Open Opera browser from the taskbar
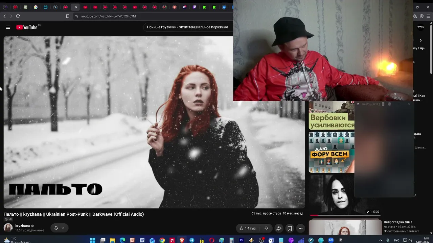The height and width of the screenshot is (243, 433). [x=212, y=240]
